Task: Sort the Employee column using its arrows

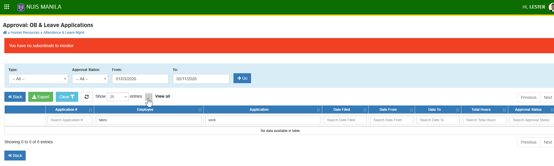Action: pos(200,110)
